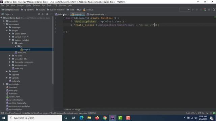The height and width of the screenshot is (121, 216).
Task: Click the Stop square icon in toolbar
Action: coord(209,10)
